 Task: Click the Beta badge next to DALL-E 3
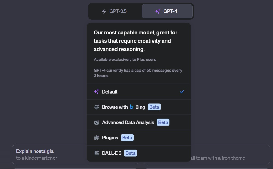[130, 153]
